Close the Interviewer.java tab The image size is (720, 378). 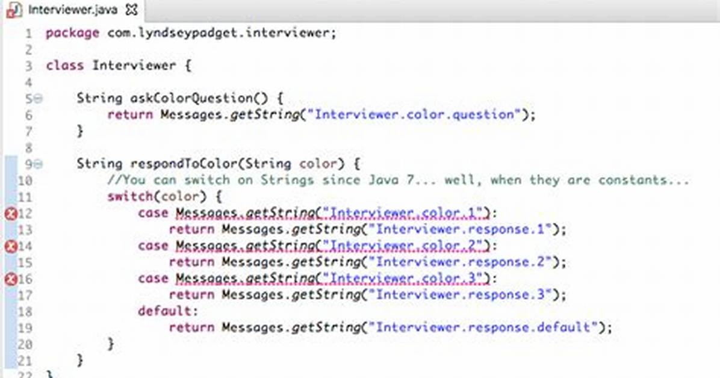pos(132,10)
